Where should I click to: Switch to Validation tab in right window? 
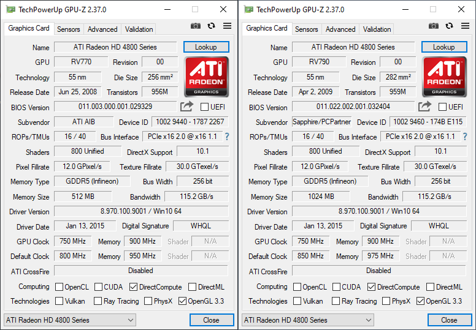click(377, 29)
